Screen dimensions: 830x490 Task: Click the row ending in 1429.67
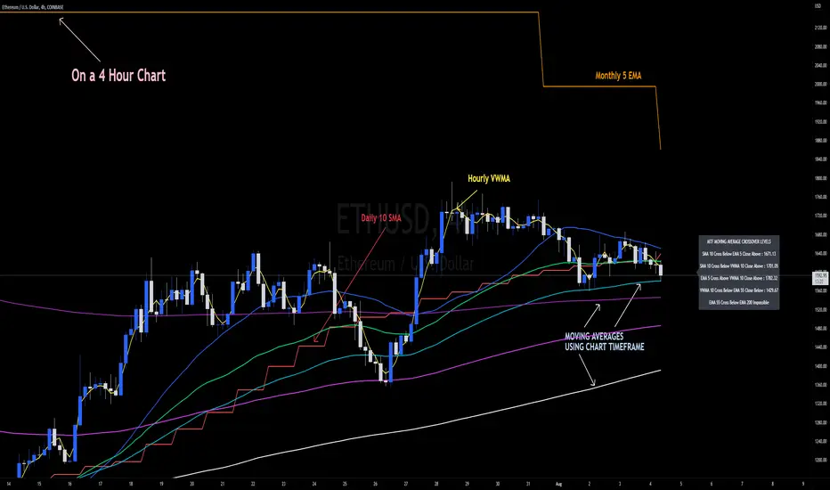point(739,290)
